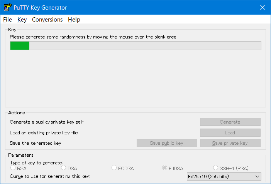
Task: Click the randomness instruction text in Key panel
Action: click(x=93, y=37)
